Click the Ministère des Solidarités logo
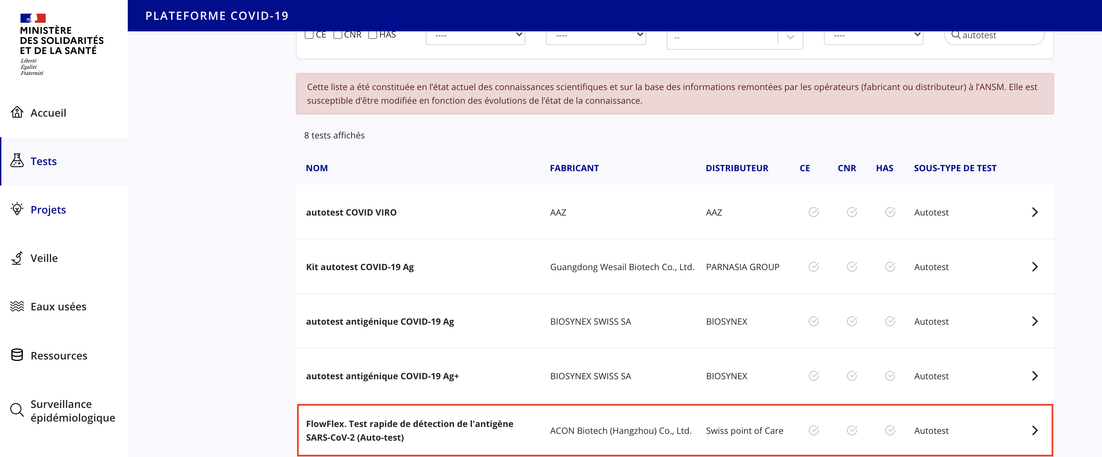The image size is (1102, 457). 61,44
